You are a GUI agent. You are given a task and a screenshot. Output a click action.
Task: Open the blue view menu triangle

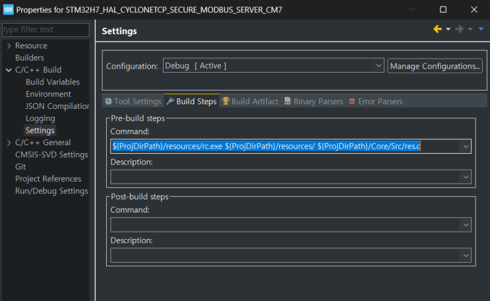click(x=481, y=29)
